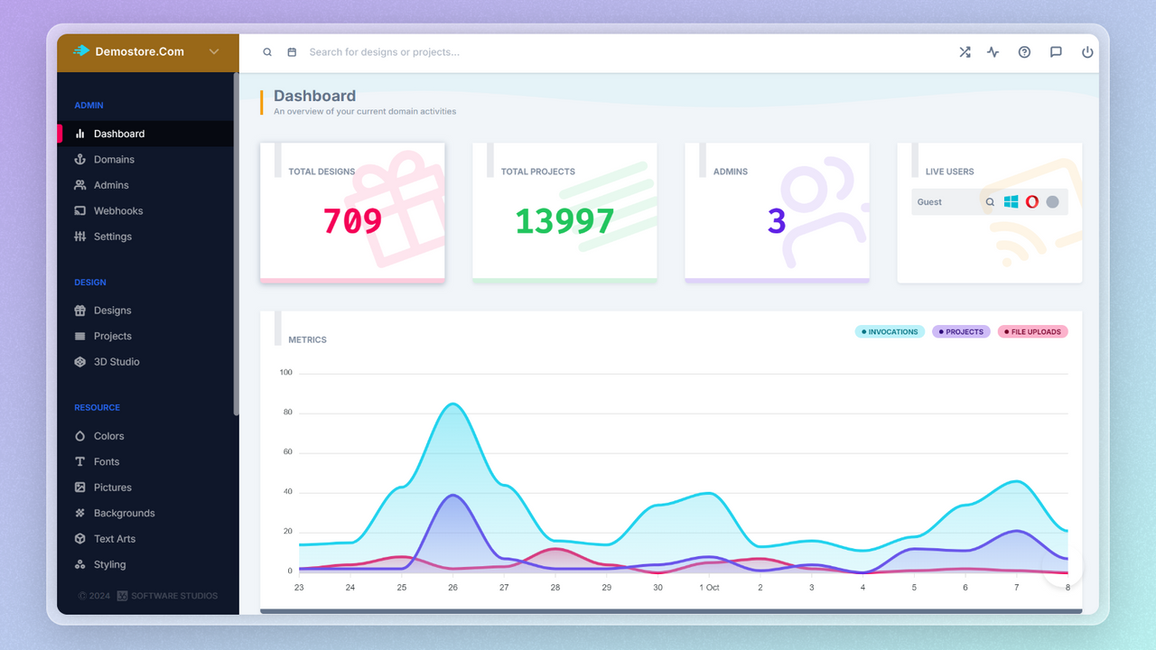
Task: Open the activity monitor icon
Action: (993, 51)
